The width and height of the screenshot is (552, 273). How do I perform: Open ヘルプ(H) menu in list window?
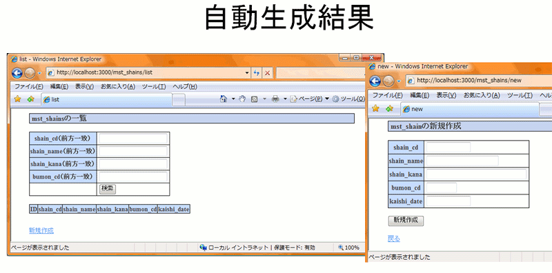coord(185,87)
